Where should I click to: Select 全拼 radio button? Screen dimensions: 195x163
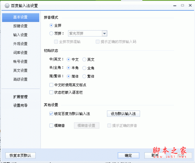tap(51, 25)
